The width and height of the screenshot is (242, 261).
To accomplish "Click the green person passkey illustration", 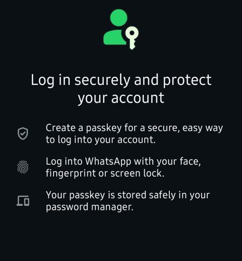I will (121, 29).
